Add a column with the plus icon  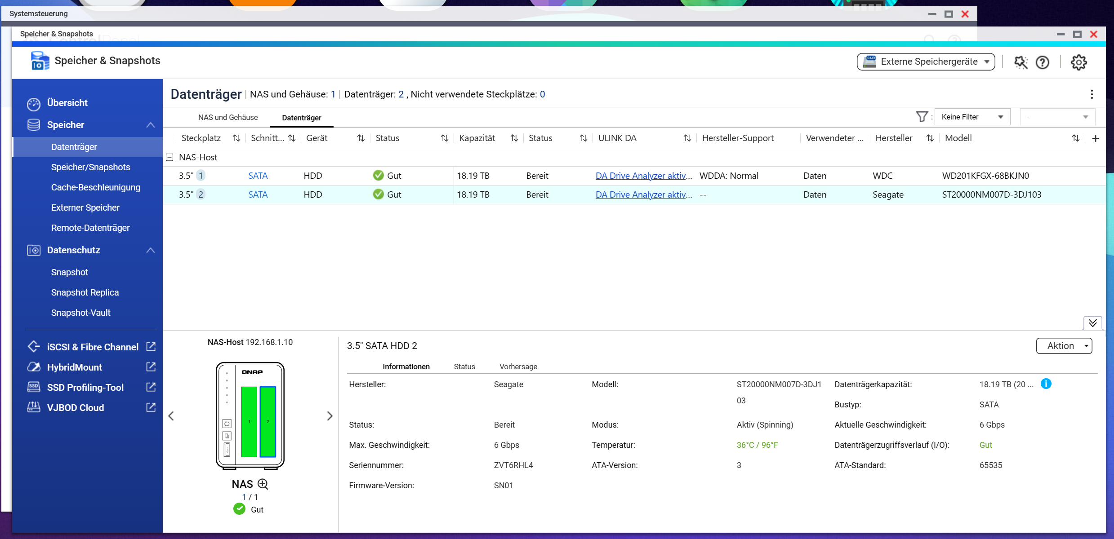[x=1096, y=138]
